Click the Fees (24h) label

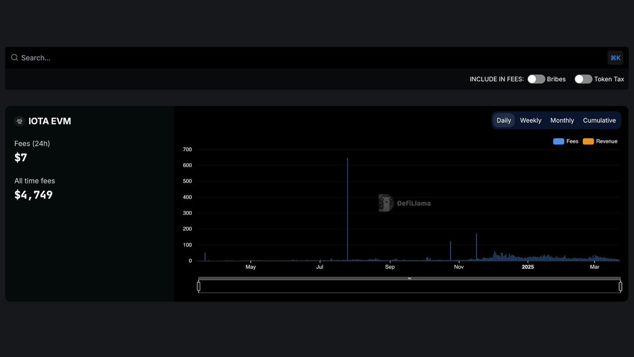(32, 143)
